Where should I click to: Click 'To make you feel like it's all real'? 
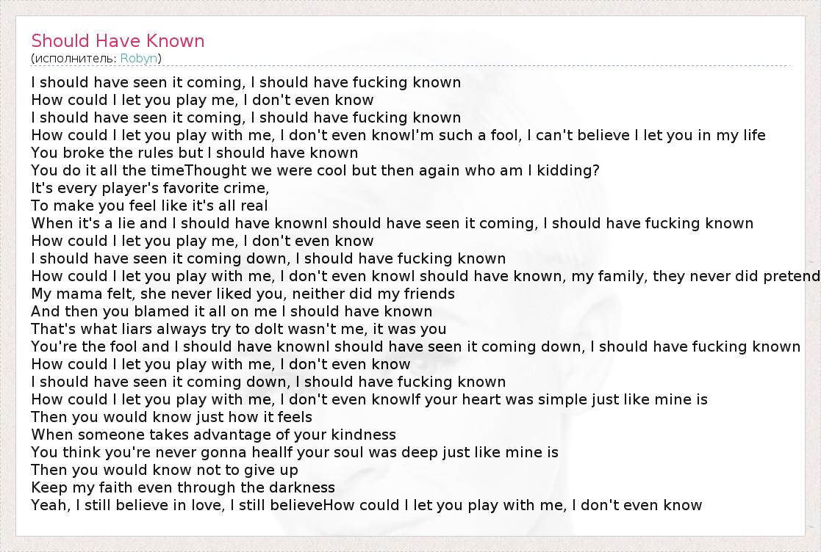pyautogui.click(x=149, y=206)
